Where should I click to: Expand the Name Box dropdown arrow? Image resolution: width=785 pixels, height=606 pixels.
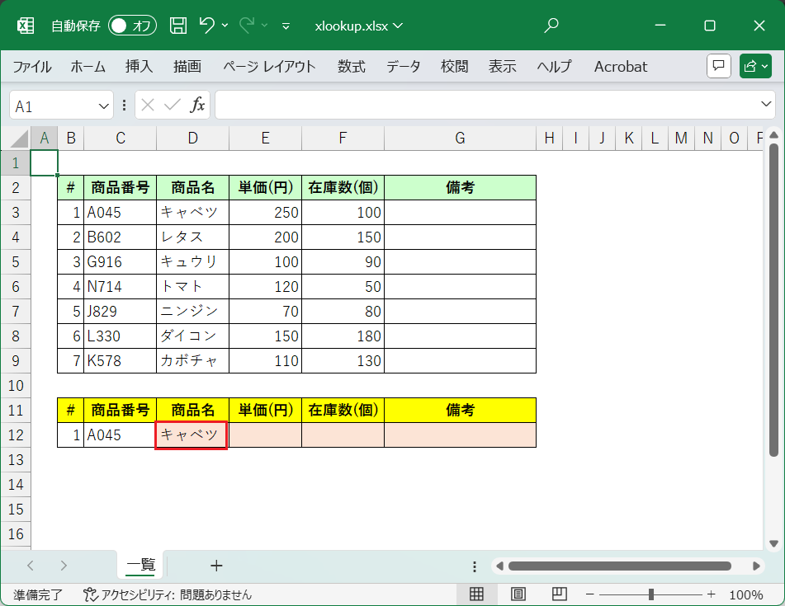tap(104, 106)
